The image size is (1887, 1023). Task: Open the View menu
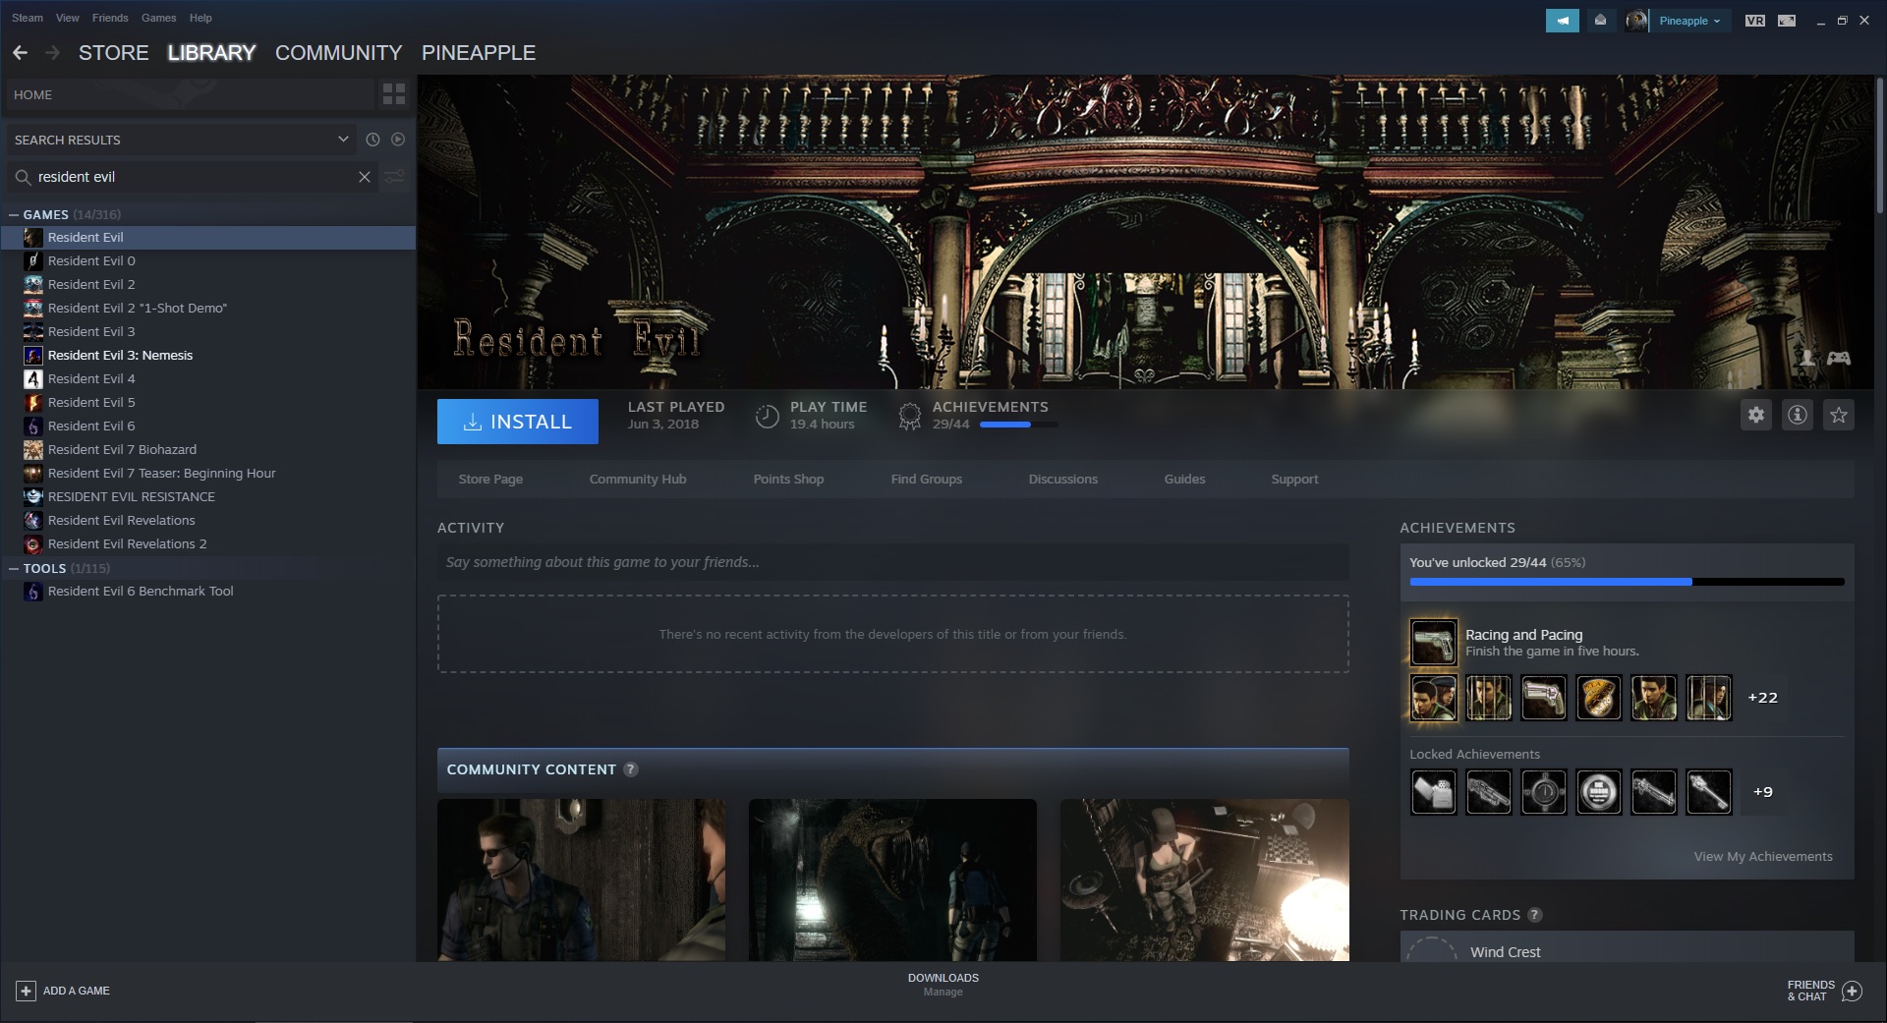[x=68, y=18]
